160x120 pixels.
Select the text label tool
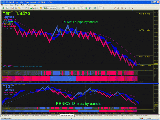pyautogui.click(x=129, y=8)
